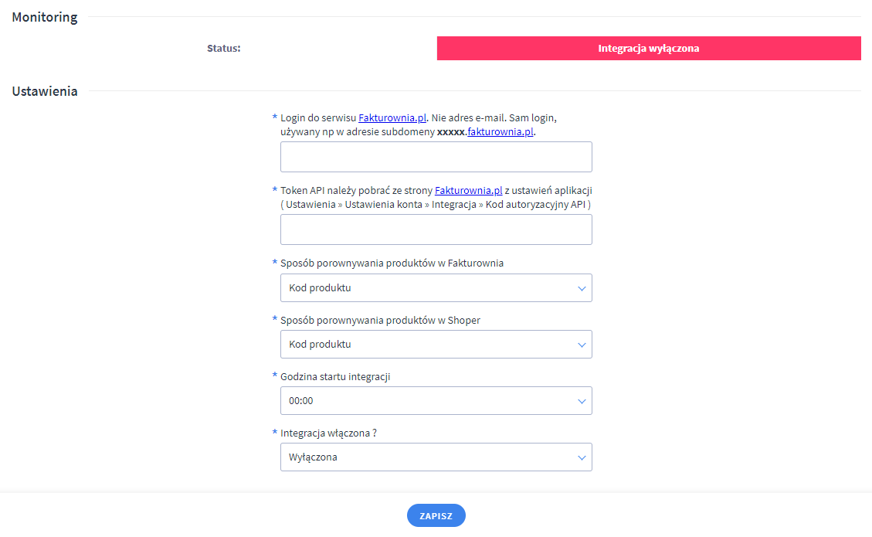
Task: Focus the Token API input field
Action: coord(436,230)
